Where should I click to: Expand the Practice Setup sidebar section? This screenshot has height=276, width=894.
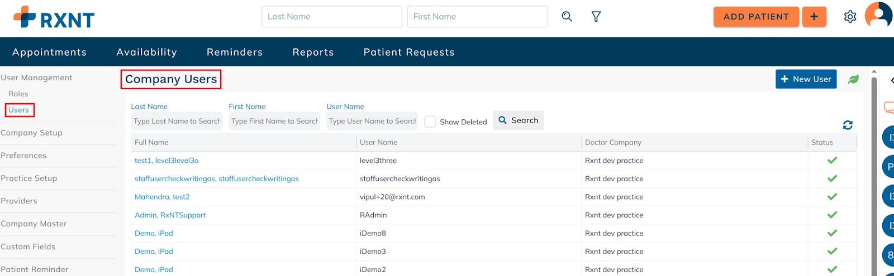click(29, 178)
